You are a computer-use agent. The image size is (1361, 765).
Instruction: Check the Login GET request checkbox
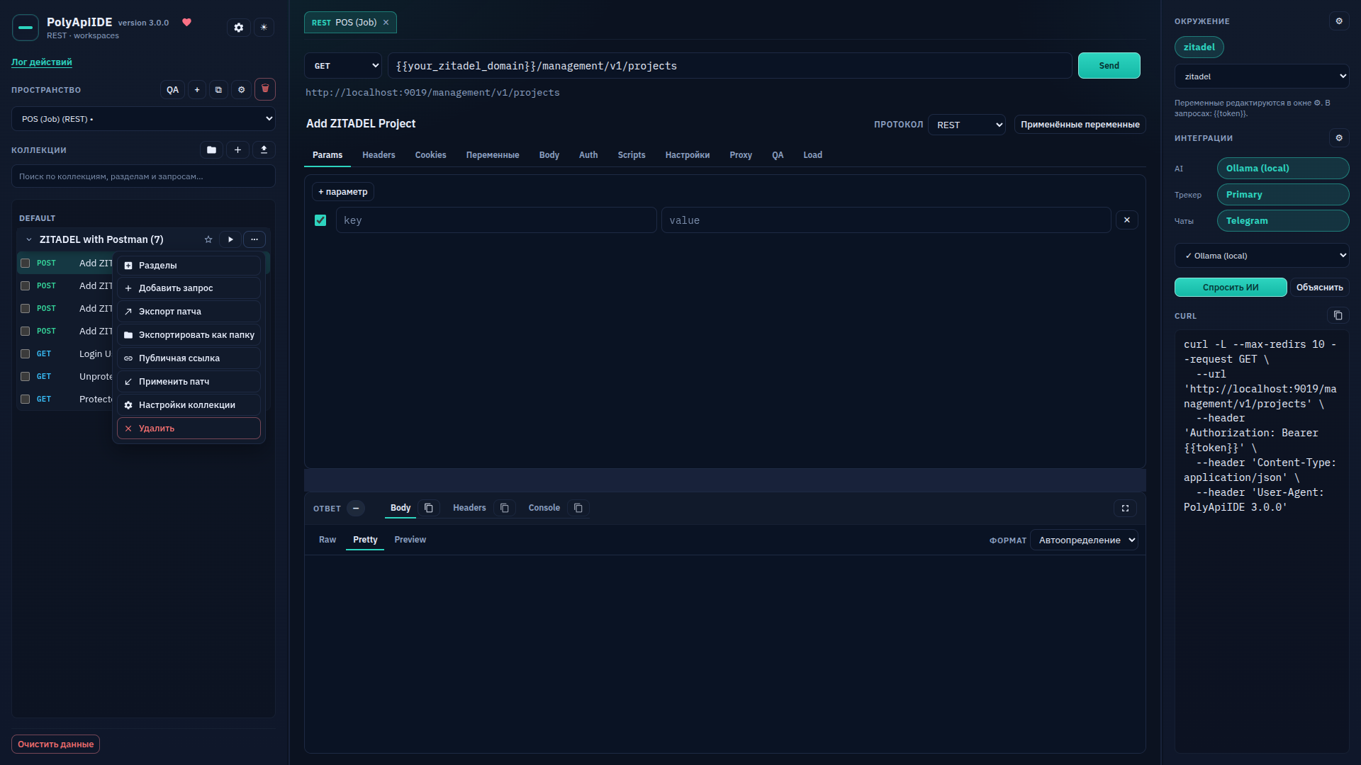pyautogui.click(x=25, y=353)
